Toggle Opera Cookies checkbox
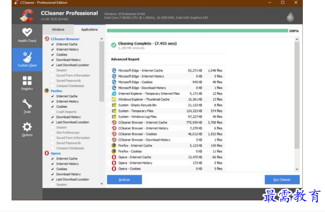 coord(52,169)
